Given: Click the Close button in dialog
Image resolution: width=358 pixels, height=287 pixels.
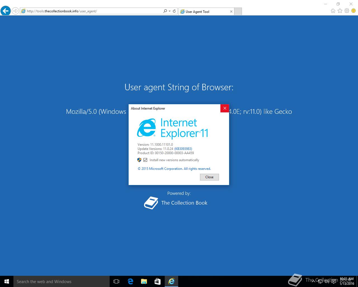Looking at the screenshot, I should [x=209, y=177].
